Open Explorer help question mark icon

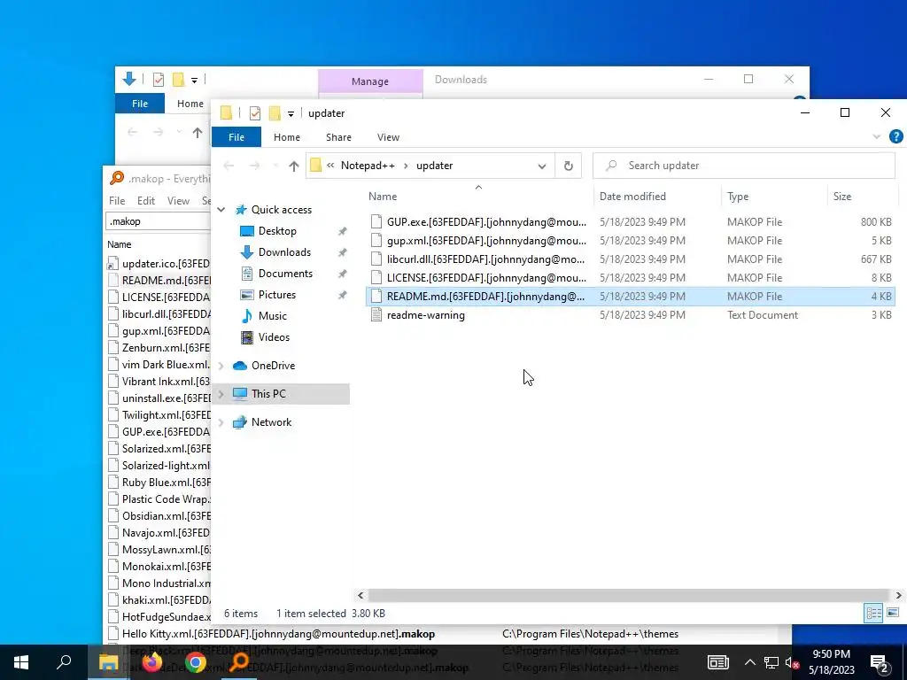[x=896, y=136]
